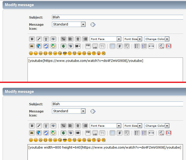Toggle editor view icon in upper editor
The image size is (186, 160).
tap(168, 46)
